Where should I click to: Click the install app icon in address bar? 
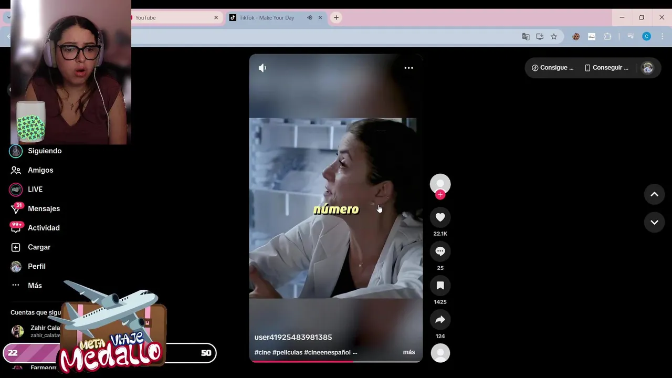(540, 36)
